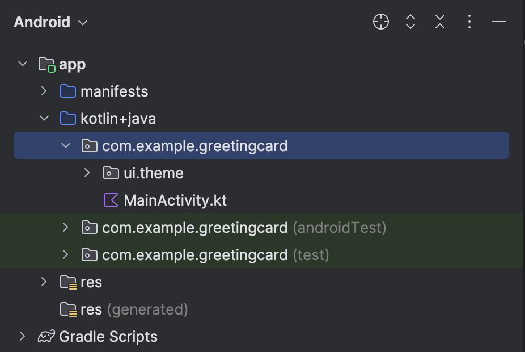Open the Android view dropdown

click(x=50, y=22)
